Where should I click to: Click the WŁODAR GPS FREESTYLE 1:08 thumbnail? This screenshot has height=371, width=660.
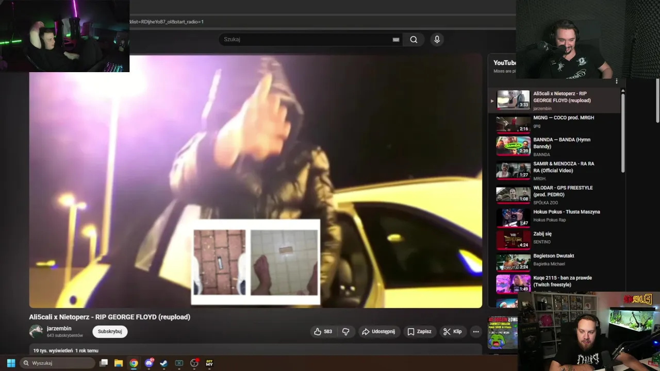(513, 194)
